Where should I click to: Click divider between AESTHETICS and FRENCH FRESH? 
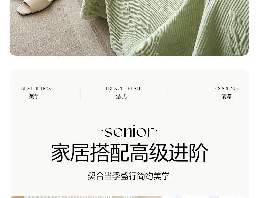click(80, 93)
